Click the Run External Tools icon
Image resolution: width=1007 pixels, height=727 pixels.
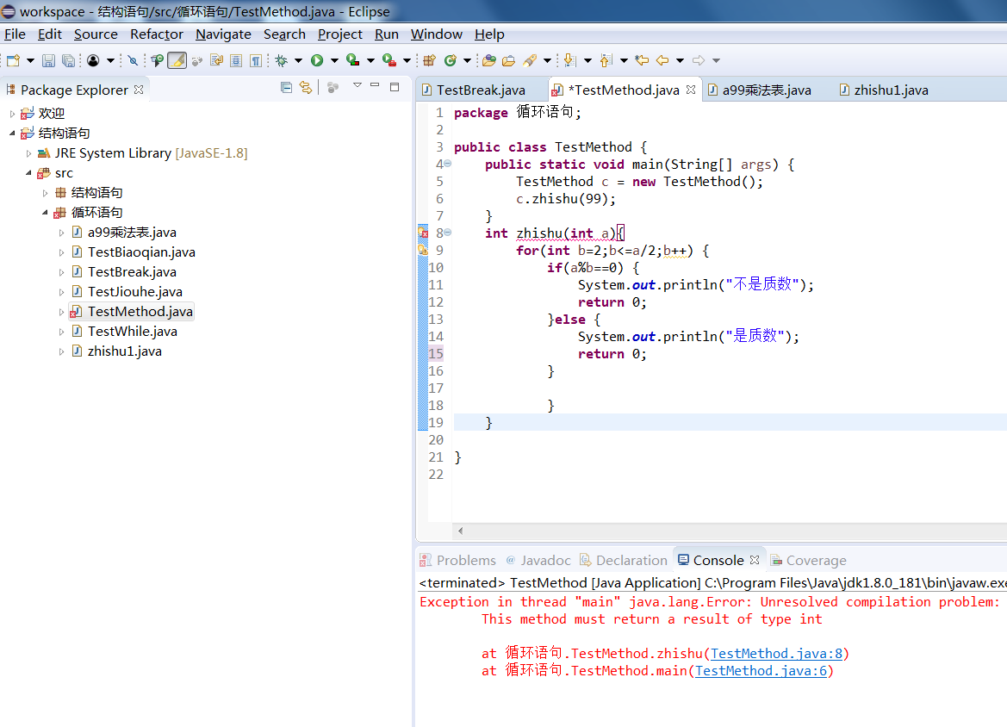389,60
